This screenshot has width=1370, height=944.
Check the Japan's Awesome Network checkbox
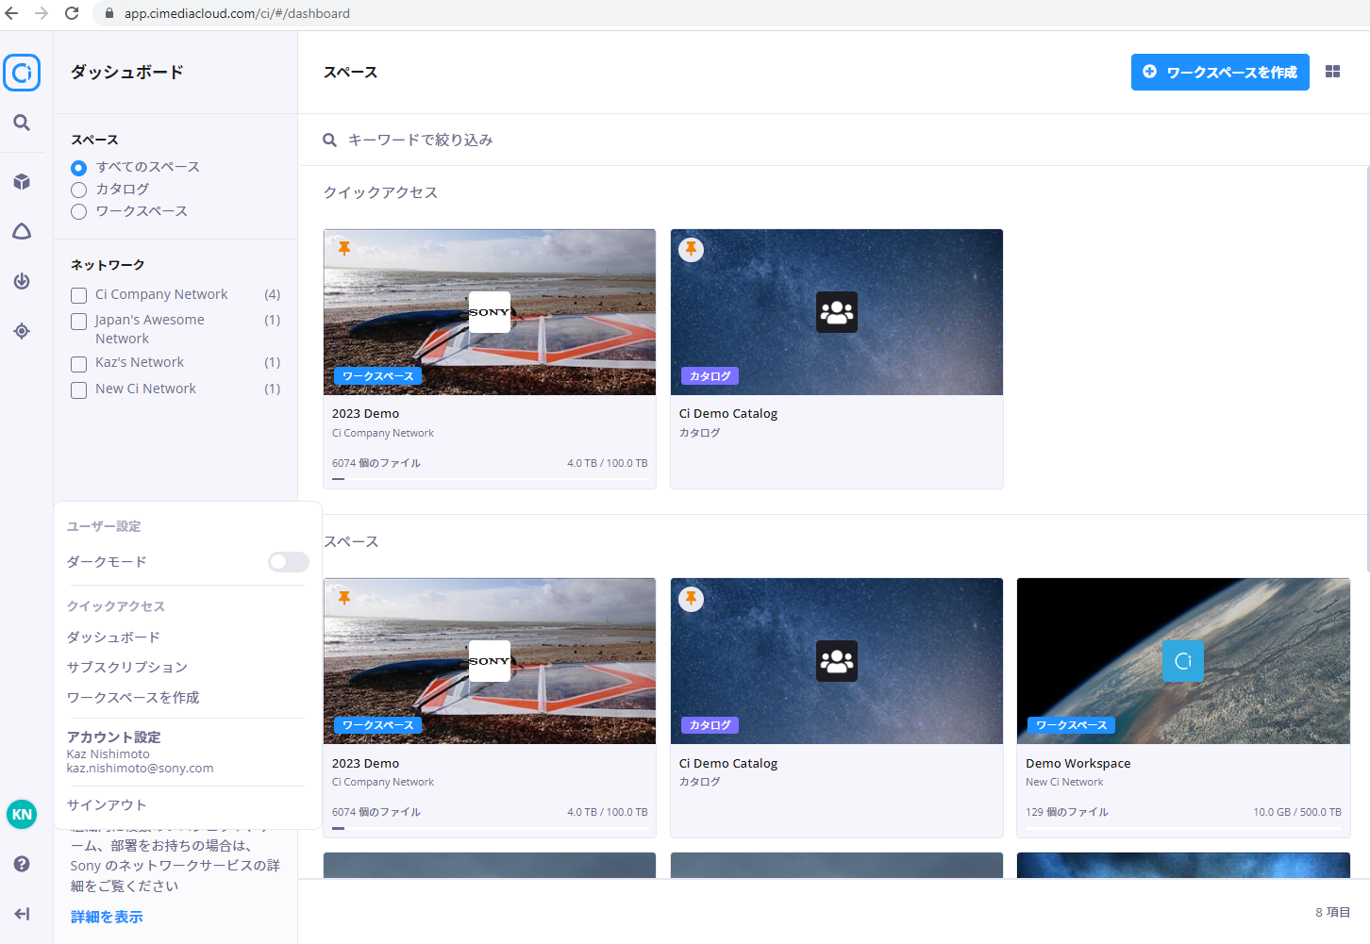point(79,322)
